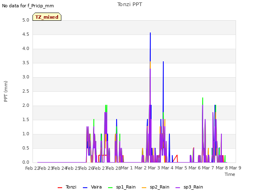Click the purple sp3_Rain legend color marker
Viewport: 260px width, 195px height.
coord(178,188)
